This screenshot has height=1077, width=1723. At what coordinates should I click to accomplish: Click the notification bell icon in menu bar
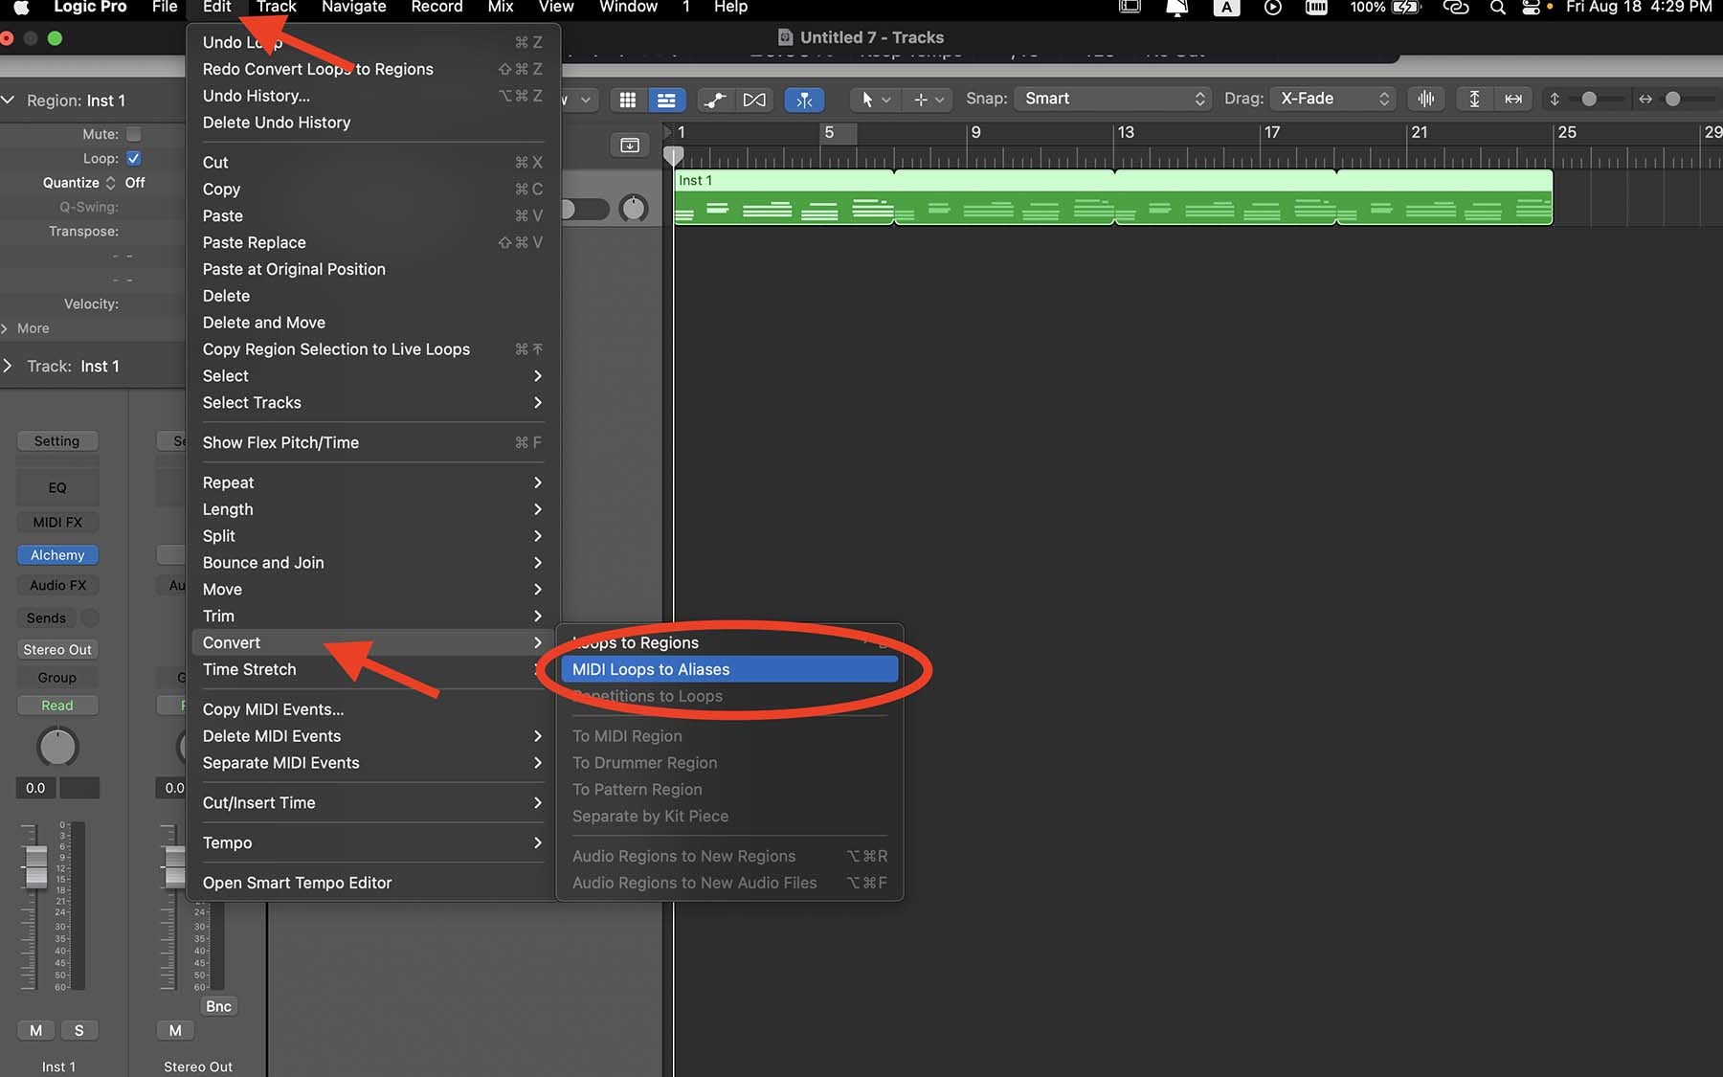(x=1177, y=8)
